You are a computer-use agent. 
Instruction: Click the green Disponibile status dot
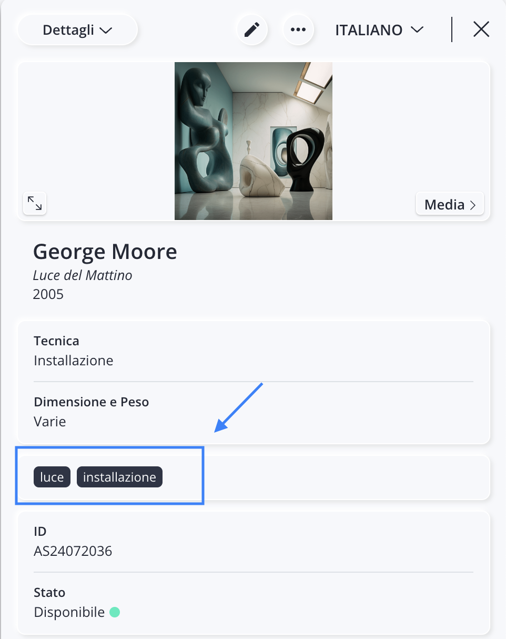[x=115, y=613]
